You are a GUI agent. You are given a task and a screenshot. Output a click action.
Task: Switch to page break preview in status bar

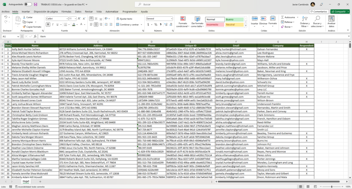(316, 187)
